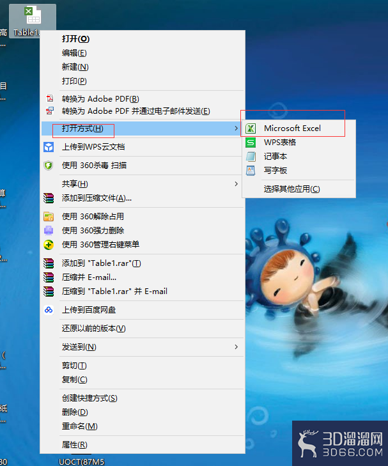This screenshot has height=466, width=388.
Task: Select 编辑(E) menu entry
Action: coord(143,53)
